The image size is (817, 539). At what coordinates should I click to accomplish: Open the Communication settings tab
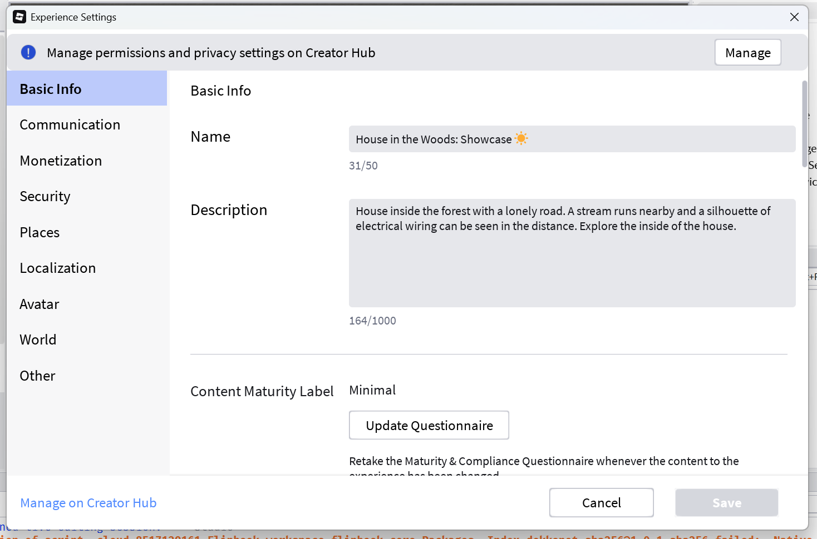coord(87,124)
